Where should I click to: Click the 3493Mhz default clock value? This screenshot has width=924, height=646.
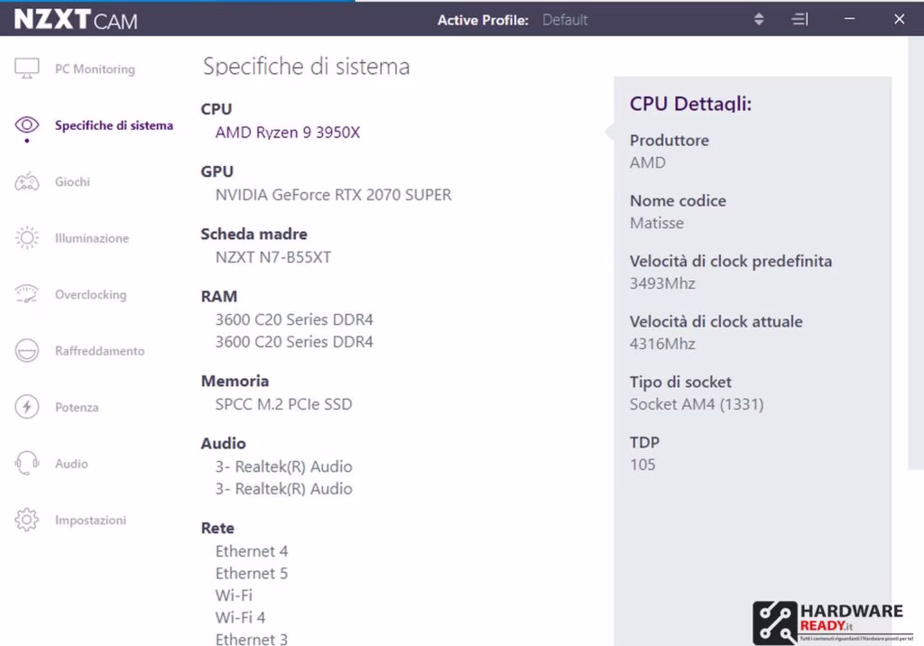click(662, 283)
